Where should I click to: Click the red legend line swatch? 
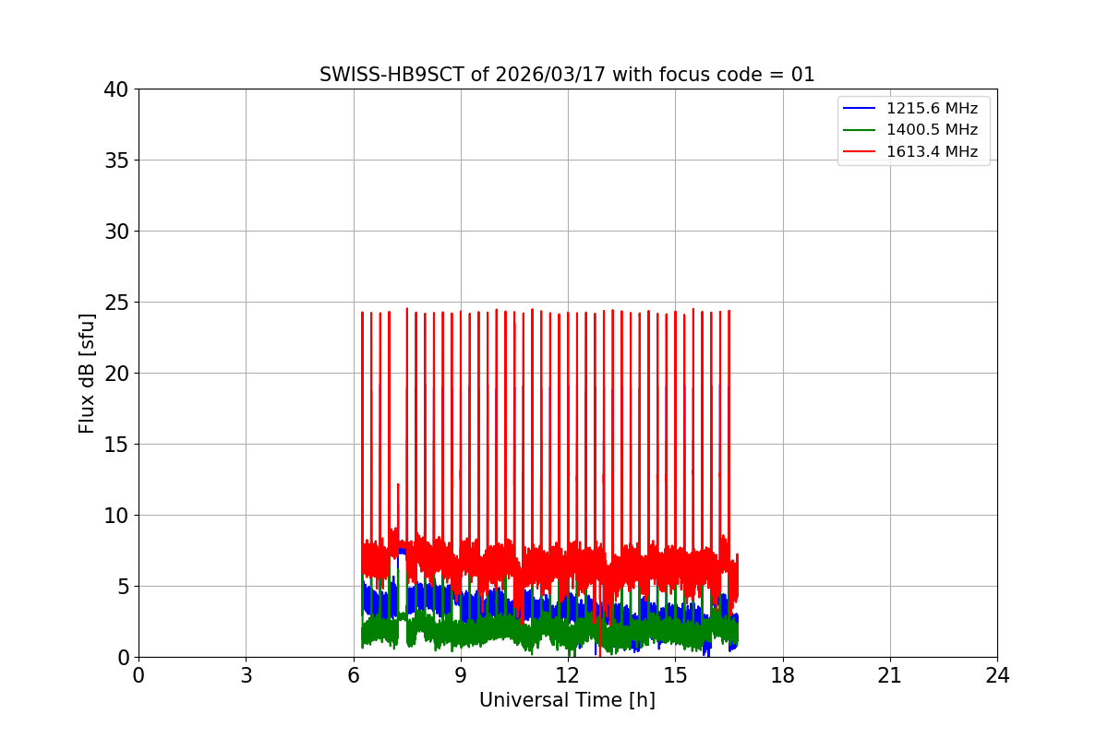pyautogui.click(x=861, y=152)
